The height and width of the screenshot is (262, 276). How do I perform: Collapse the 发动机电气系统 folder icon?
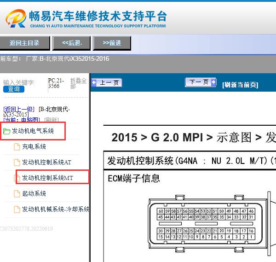click(7, 131)
